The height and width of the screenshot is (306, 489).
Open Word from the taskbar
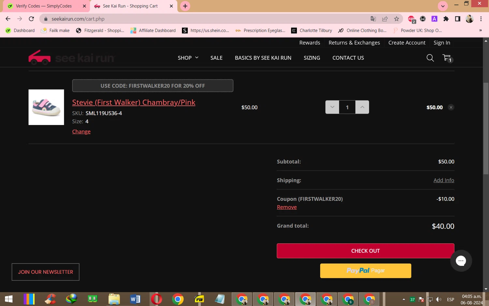pyautogui.click(x=135, y=299)
